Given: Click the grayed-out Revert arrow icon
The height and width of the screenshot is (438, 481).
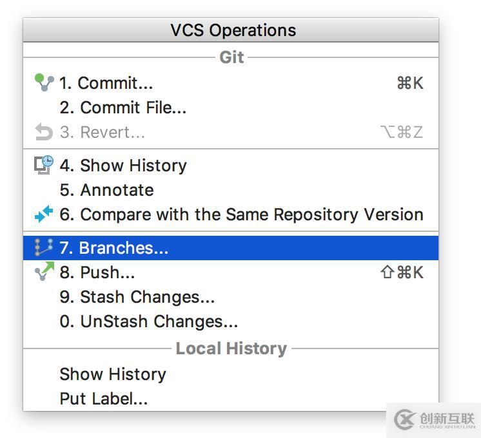Looking at the screenshot, I should (x=44, y=132).
